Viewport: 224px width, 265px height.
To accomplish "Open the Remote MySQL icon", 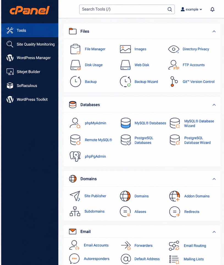I will tap(75, 140).
